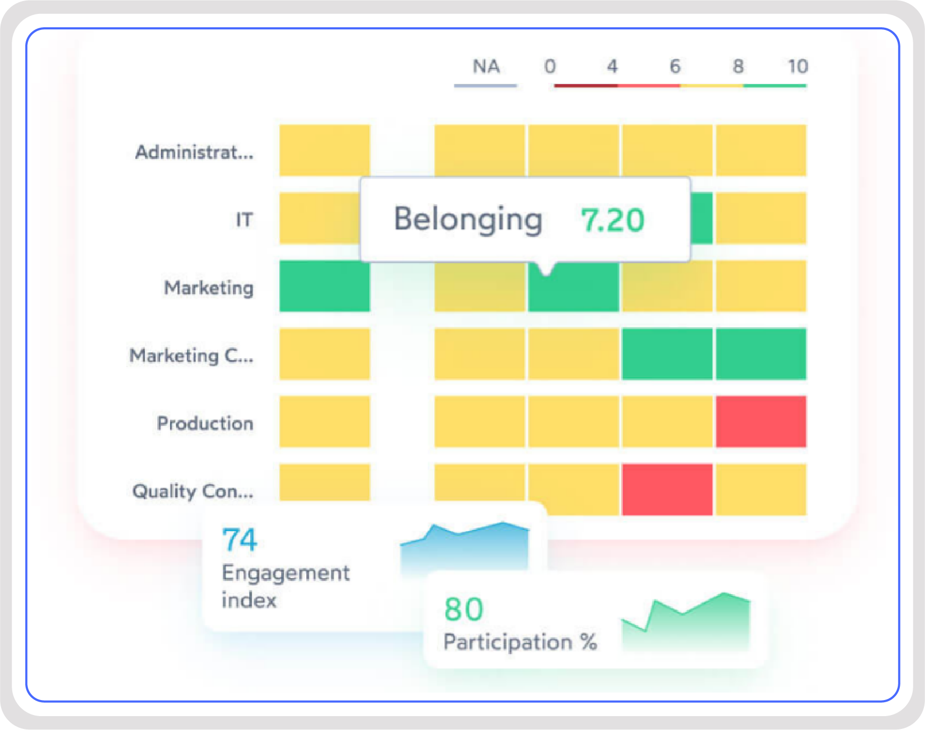The image size is (925, 730).
Task: Click the partially hidden green cell in IT row
Action: tap(702, 218)
